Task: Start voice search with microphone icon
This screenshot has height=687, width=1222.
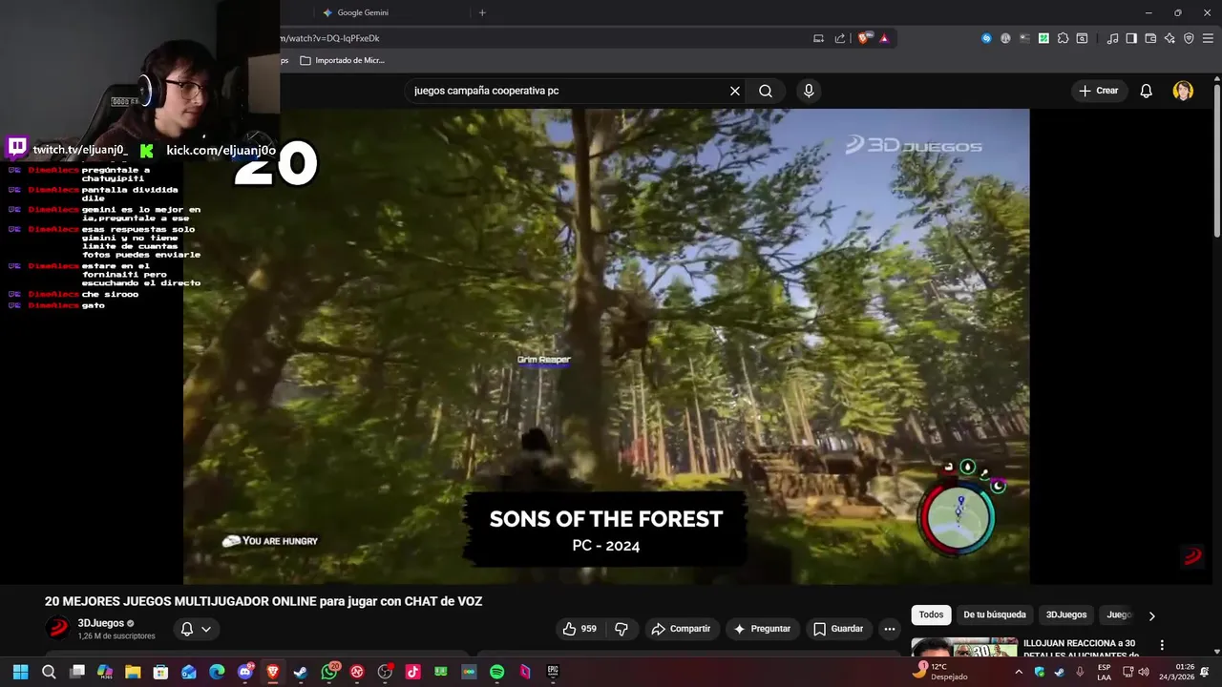Action: [809, 91]
